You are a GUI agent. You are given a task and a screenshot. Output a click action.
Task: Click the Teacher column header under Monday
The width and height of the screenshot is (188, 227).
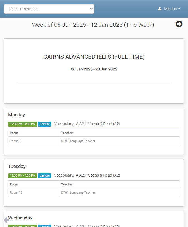coord(67,133)
